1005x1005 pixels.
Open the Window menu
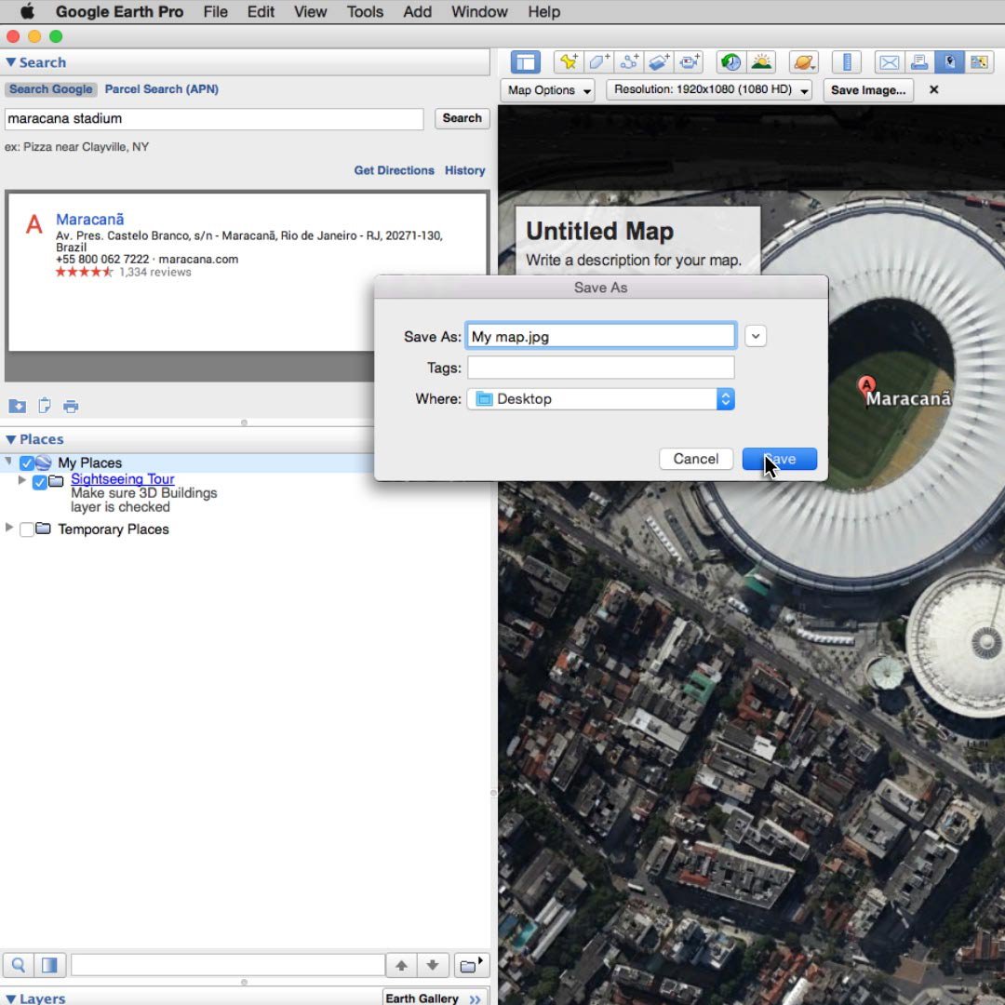(479, 11)
